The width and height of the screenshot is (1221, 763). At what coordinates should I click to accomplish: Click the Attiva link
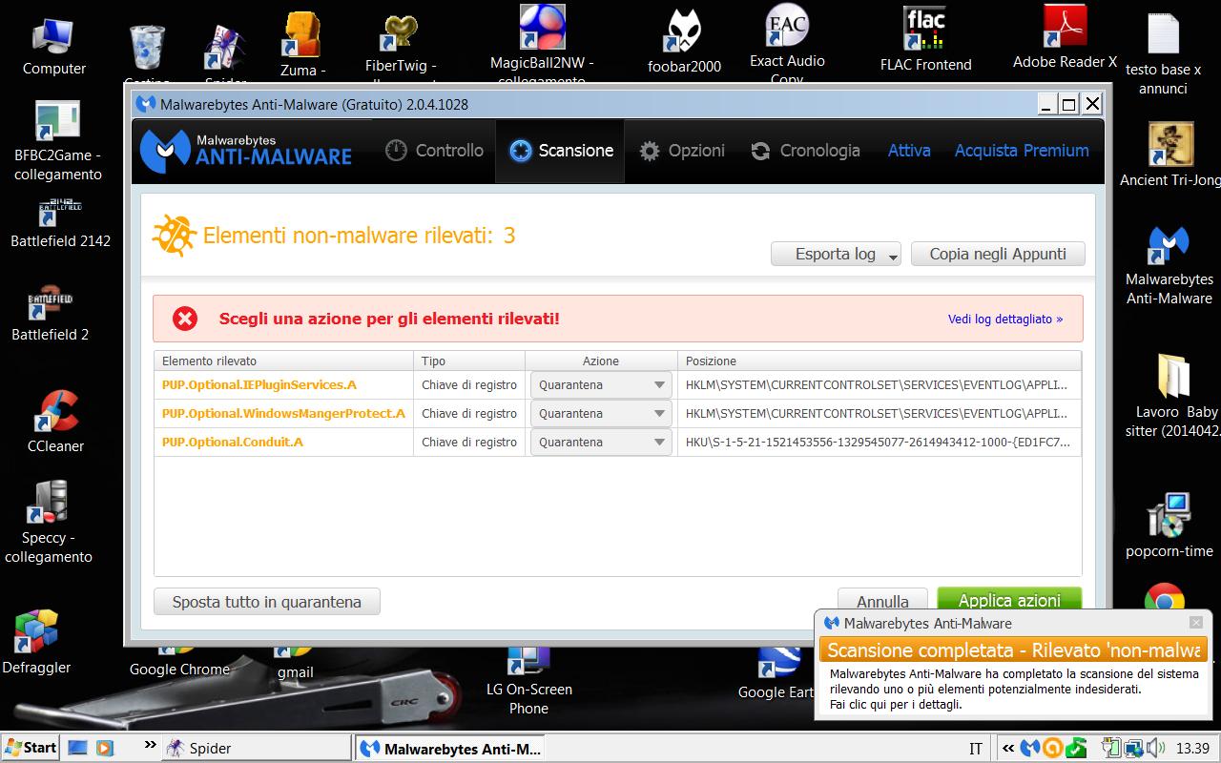[x=909, y=151]
